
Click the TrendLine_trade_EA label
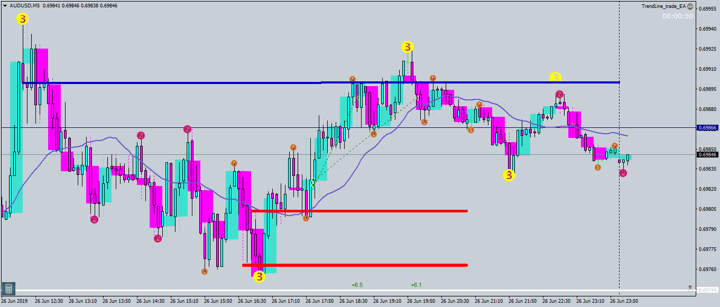point(663,6)
